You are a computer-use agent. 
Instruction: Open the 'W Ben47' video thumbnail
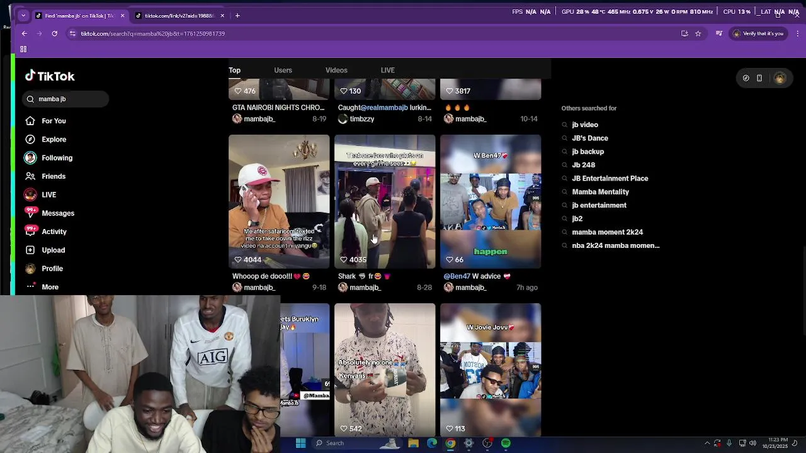tap(491, 201)
